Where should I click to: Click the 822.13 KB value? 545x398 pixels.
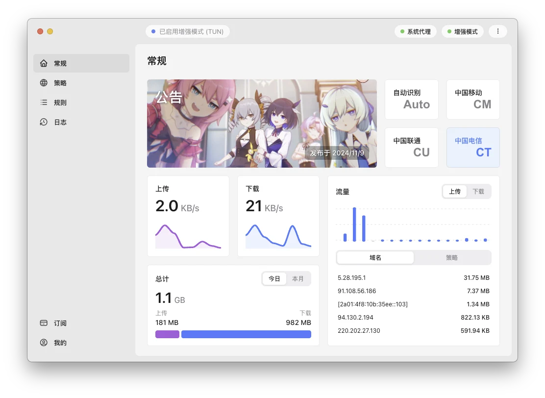pyautogui.click(x=475, y=317)
